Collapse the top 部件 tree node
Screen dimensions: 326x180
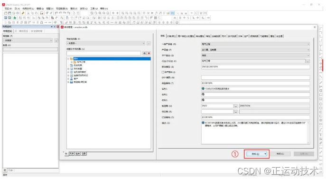[68, 59]
